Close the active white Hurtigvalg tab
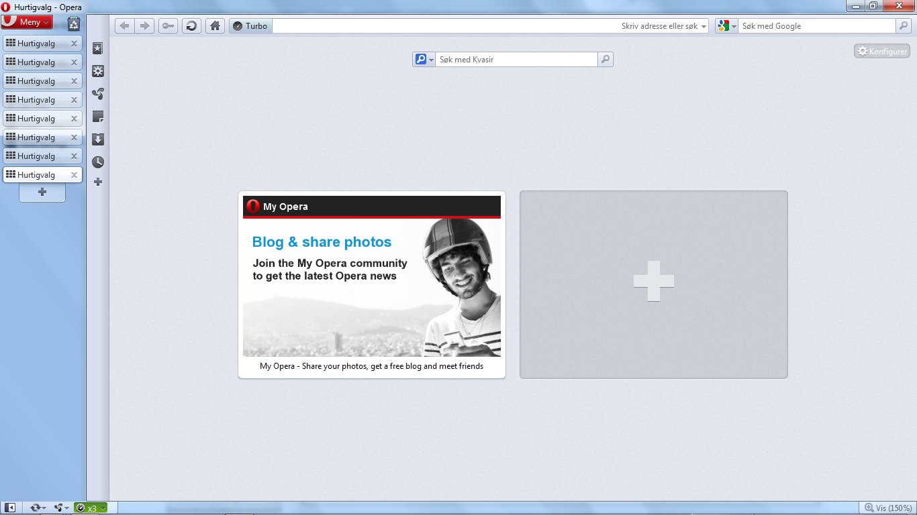Image resolution: width=917 pixels, height=515 pixels. [x=75, y=175]
